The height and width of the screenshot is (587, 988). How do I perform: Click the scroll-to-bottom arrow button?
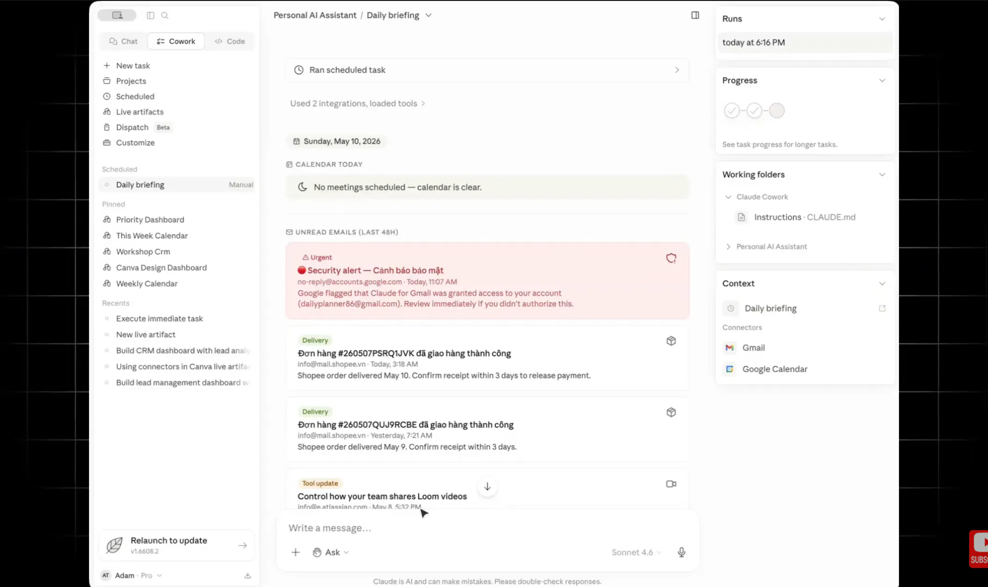487,487
